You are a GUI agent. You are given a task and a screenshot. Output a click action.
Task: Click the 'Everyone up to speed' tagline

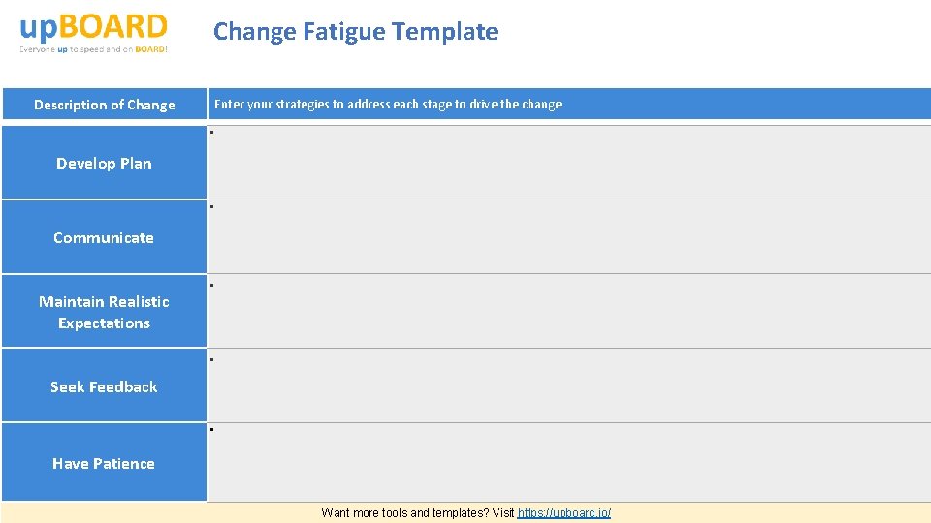pyautogui.click(x=93, y=49)
